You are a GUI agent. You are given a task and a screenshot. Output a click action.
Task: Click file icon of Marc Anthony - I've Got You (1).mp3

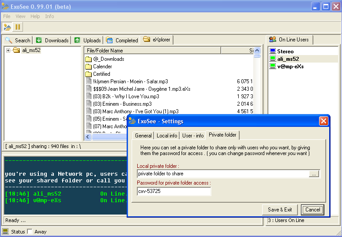(x=89, y=111)
